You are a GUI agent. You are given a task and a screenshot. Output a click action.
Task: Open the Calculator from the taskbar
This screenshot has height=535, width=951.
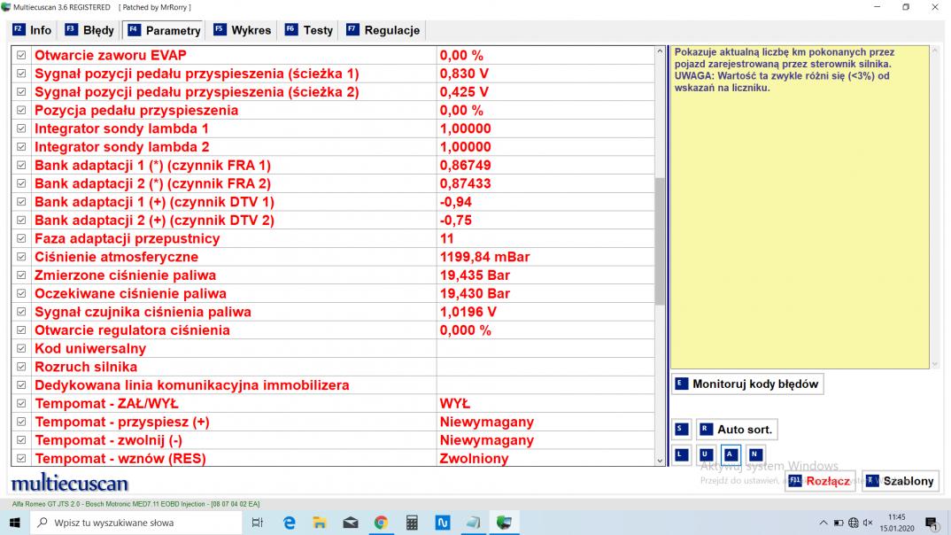click(412, 523)
